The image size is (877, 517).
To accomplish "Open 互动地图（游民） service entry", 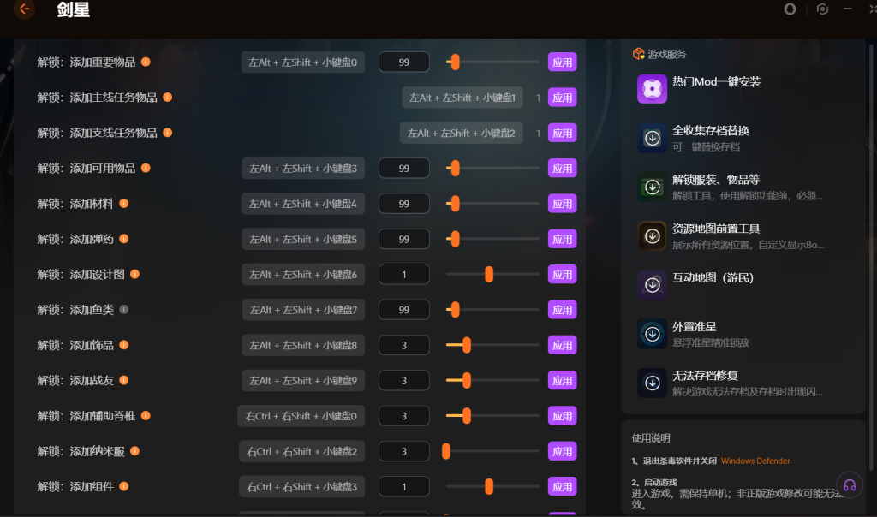I will [713, 278].
